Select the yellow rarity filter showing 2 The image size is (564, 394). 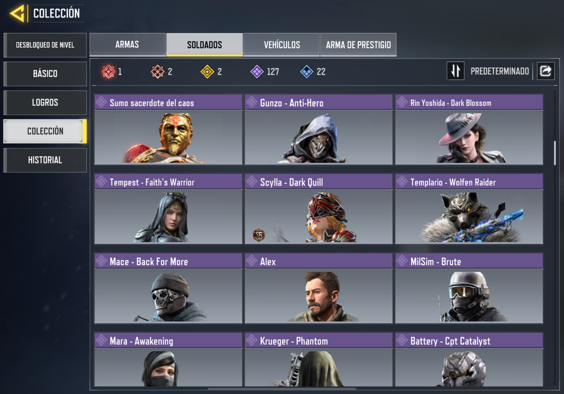coord(207,72)
